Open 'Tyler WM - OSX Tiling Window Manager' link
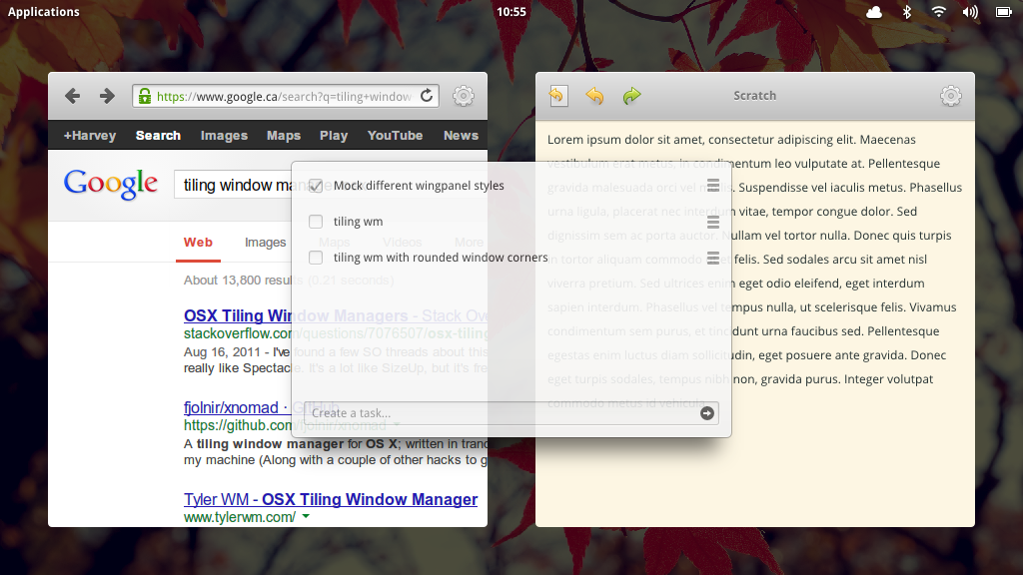 tap(331, 499)
